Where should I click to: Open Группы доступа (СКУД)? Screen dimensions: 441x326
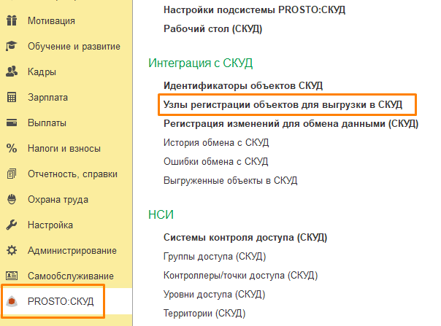click(x=215, y=256)
